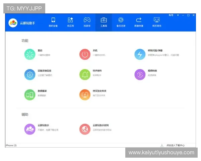Select the 工具箱 (Toolbox) tab

click(104, 22)
